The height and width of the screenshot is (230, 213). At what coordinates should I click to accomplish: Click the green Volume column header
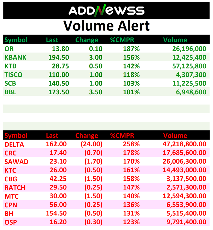[175, 40]
